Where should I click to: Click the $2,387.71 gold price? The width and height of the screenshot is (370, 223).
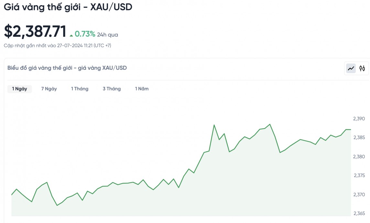(x=35, y=32)
